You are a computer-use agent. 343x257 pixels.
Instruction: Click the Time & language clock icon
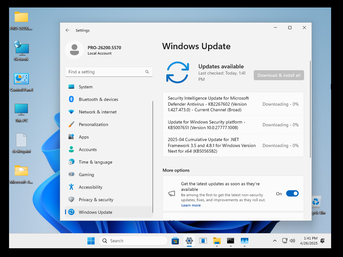[x=71, y=162]
